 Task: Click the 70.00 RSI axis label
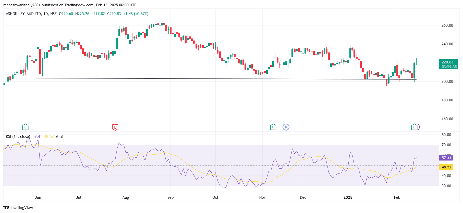tap(446, 145)
